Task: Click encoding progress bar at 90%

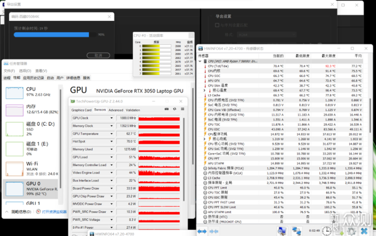Action: coord(55,35)
